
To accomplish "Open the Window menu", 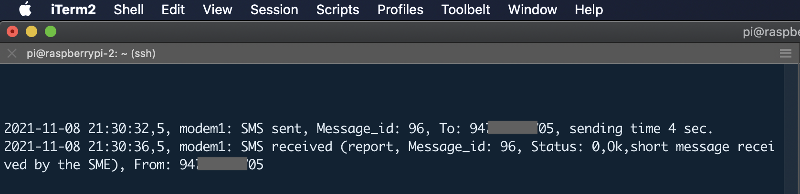I will (x=532, y=10).
